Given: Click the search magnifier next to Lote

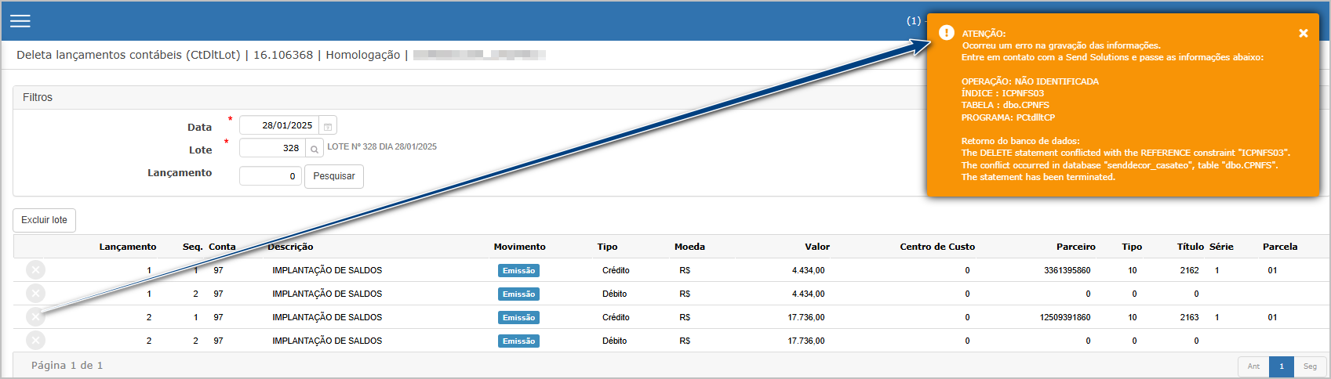Looking at the screenshot, I should pyautogui.click(x=314, y=149).
